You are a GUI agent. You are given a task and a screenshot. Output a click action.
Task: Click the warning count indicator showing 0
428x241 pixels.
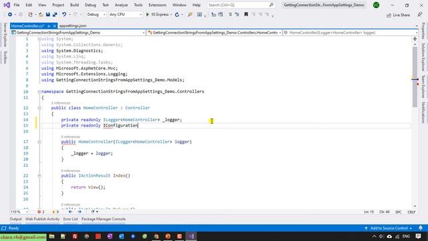click(56, 212)
